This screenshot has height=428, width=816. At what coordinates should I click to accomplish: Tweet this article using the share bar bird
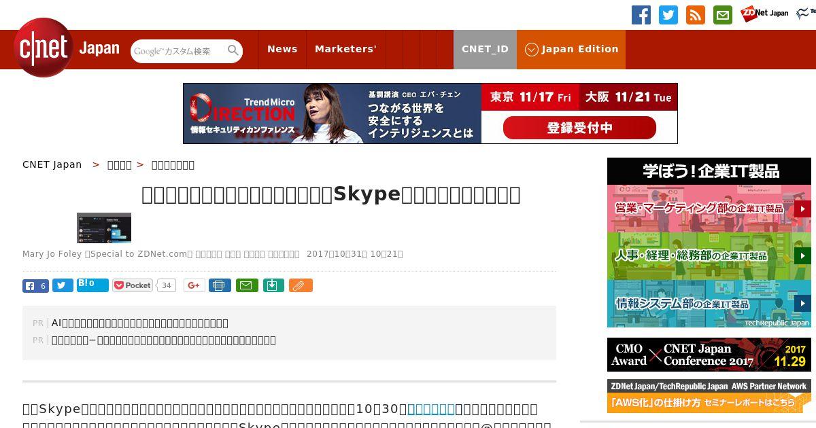pyautogui.click(x=63, y=286)
